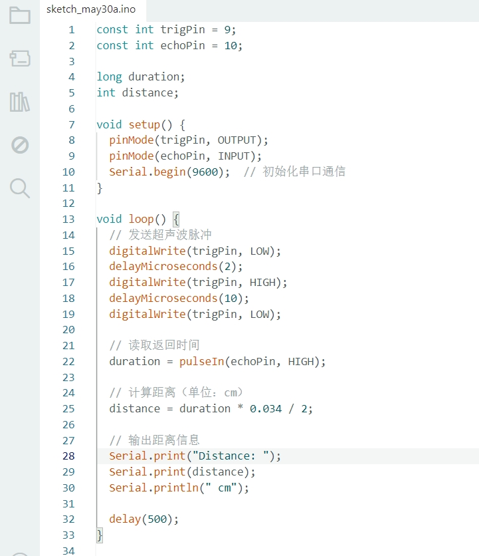Click line number 13 in the gutter

[x=68, y=219]
